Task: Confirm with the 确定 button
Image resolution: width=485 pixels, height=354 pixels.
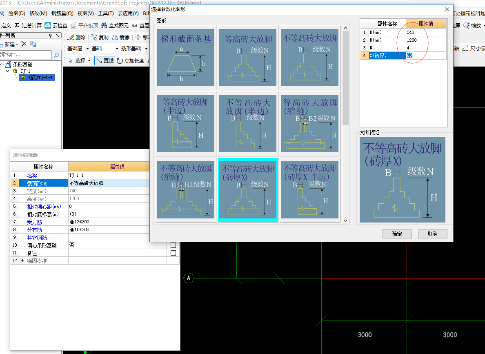Action: [397, 234]
